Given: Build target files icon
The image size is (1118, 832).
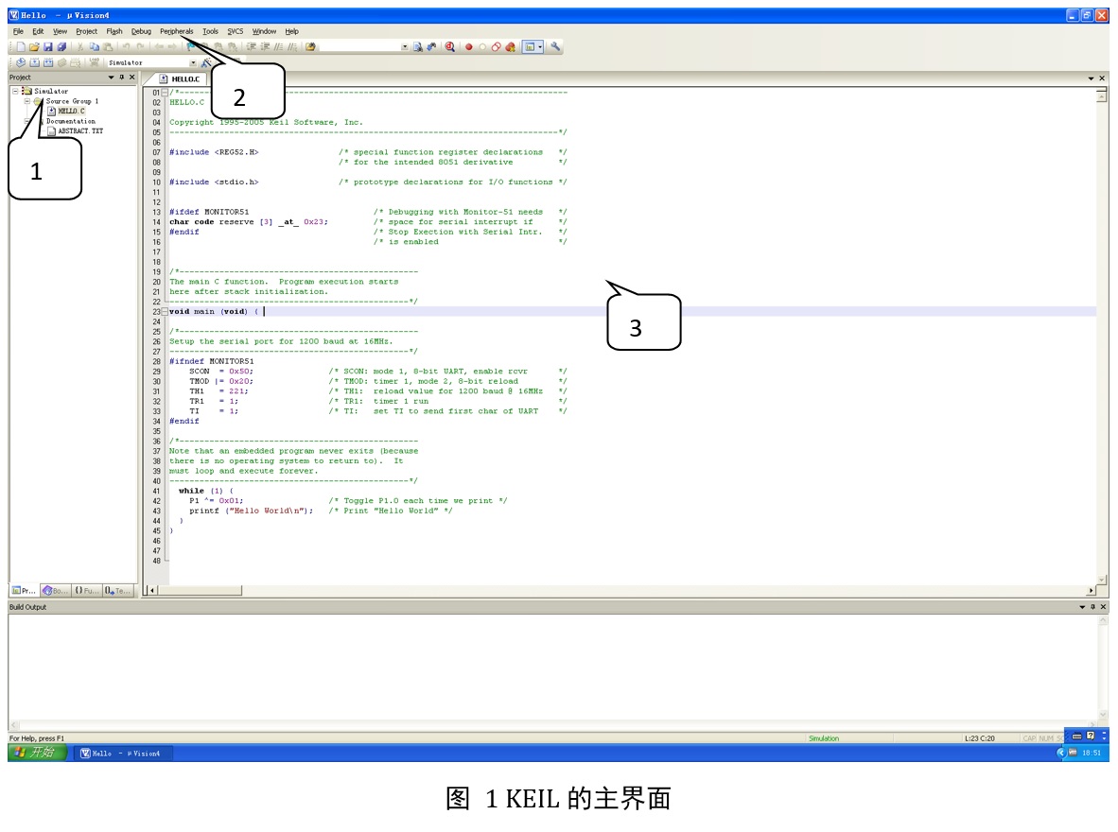Looking at the screenshot, I should point(34,62).
